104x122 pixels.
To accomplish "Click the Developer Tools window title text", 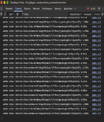I will (38, 3).
